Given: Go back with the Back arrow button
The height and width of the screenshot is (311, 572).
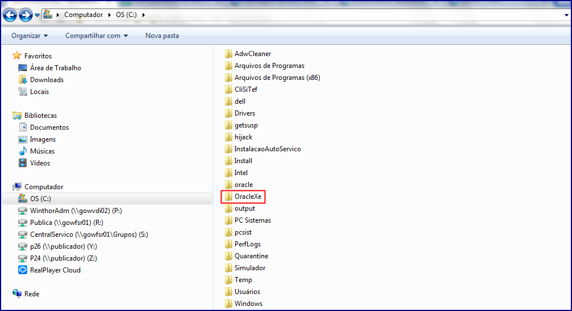Looking at the screenshot, I should coord(10,15).
